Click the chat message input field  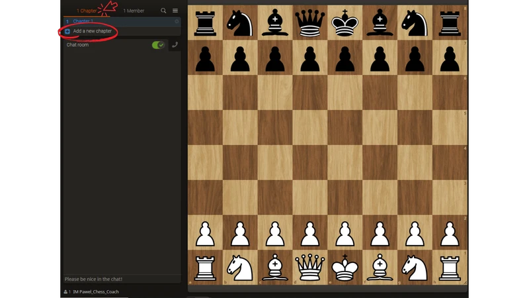coord(122,279)
